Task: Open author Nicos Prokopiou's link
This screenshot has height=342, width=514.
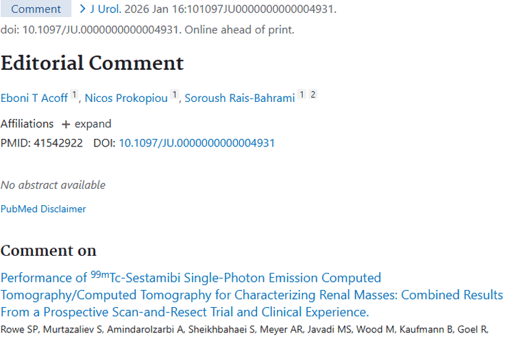Action: [x=126, y=98]
